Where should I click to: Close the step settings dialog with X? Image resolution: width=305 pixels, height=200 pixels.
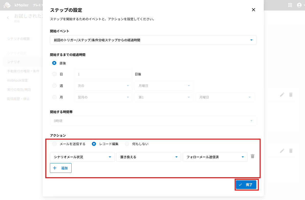pos(253,10)
